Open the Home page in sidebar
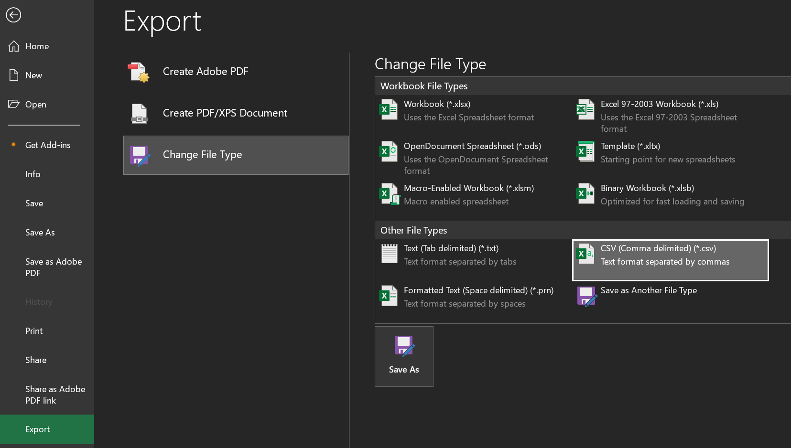791x448 pixels. (x=47, y=46)
